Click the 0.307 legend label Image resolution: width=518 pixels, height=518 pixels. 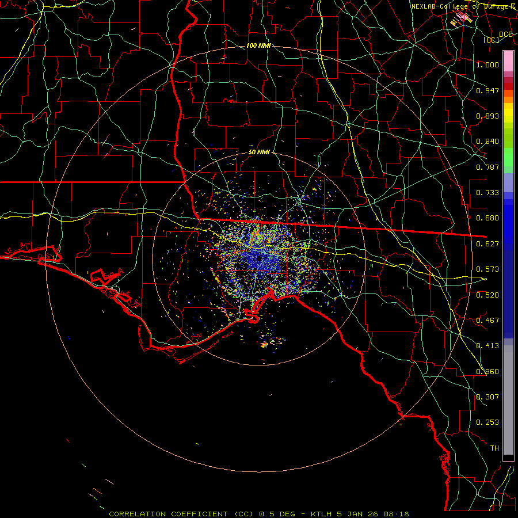pyautogui.click(x=487, y=397)
